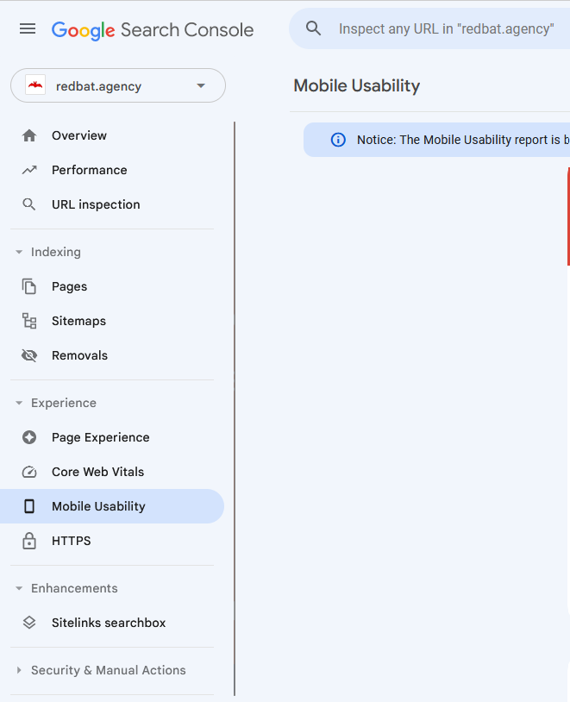Screen dimensions: 570x702
Task: Click the URL inspection magnifier icon
Action: click(29, 204)
